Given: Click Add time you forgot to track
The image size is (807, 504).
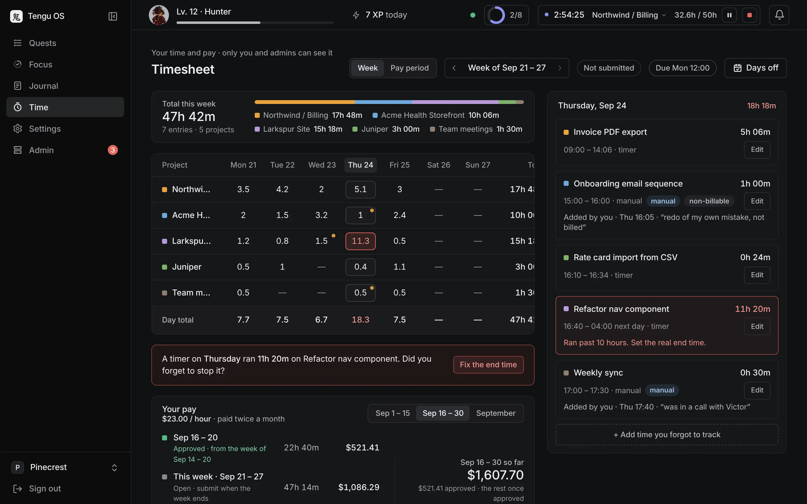Looking at the screenshot, I should click(x=667, y=435).
